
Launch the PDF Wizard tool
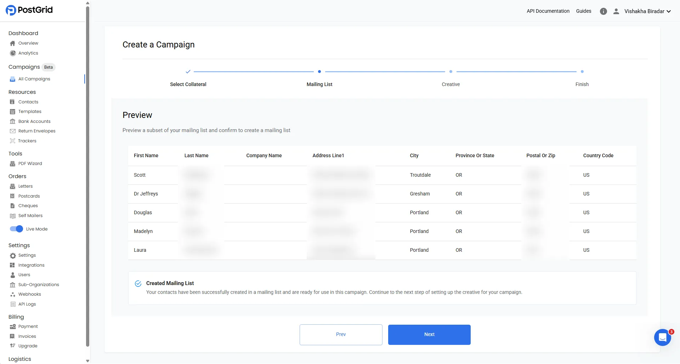coord(30,163)
